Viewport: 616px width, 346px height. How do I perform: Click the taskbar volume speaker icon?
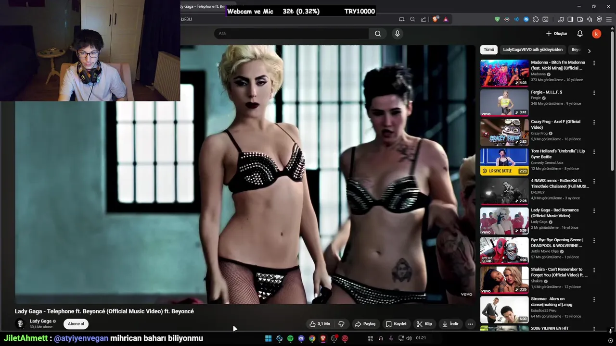(x=409, y=338)
